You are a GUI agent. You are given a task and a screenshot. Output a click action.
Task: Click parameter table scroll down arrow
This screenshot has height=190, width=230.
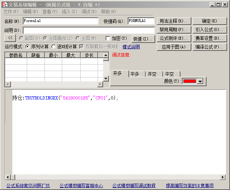tap(106, 79)
